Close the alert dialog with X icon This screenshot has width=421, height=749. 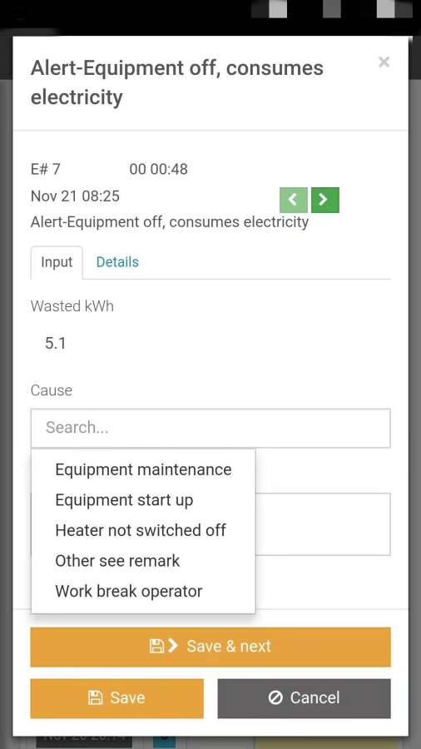pos(384,62)
